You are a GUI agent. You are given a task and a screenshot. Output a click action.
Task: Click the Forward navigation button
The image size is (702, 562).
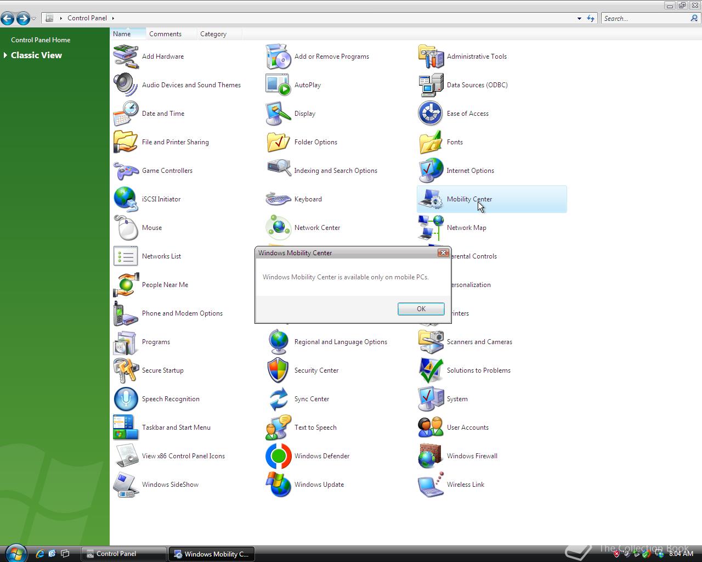pyautogui.click(x=23, y=19)
